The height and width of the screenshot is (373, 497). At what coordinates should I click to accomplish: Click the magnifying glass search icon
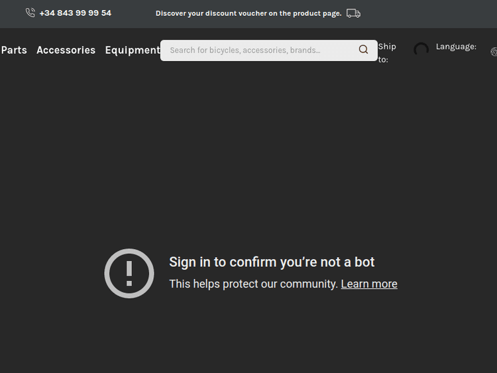(363, 50)
